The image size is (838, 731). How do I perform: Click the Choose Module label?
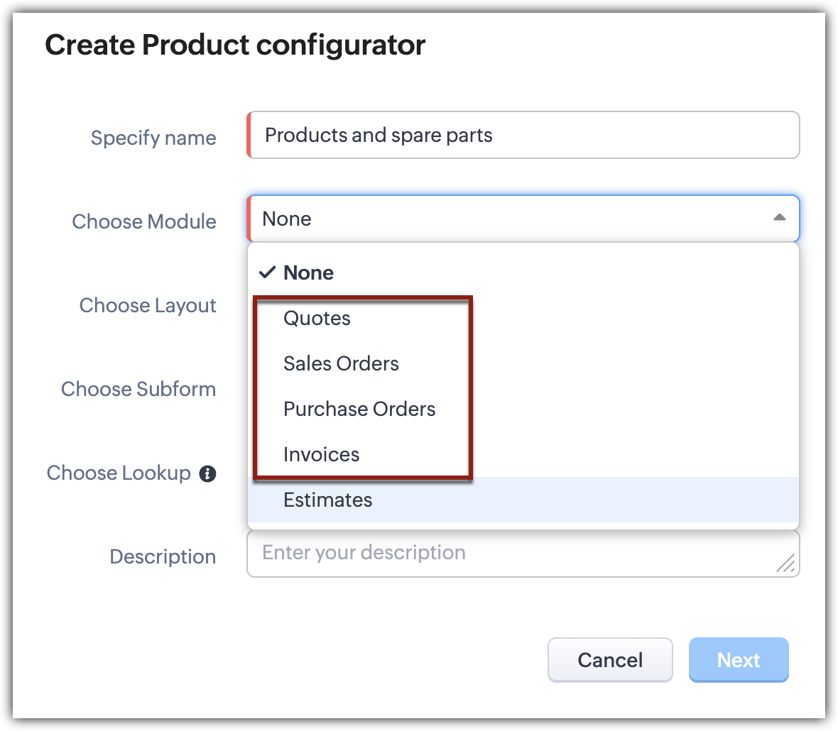pyautogui.click(x=144, y=221)
